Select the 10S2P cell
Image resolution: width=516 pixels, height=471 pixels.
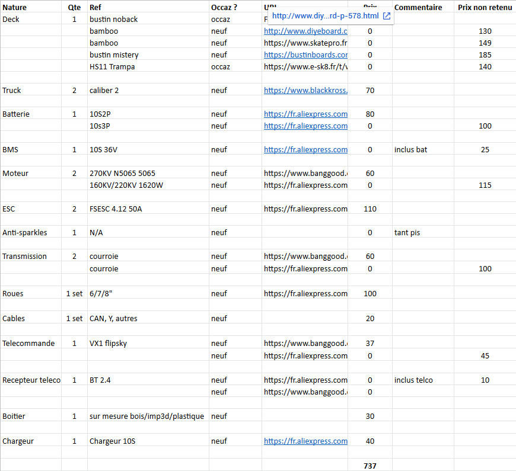[148, 114]
